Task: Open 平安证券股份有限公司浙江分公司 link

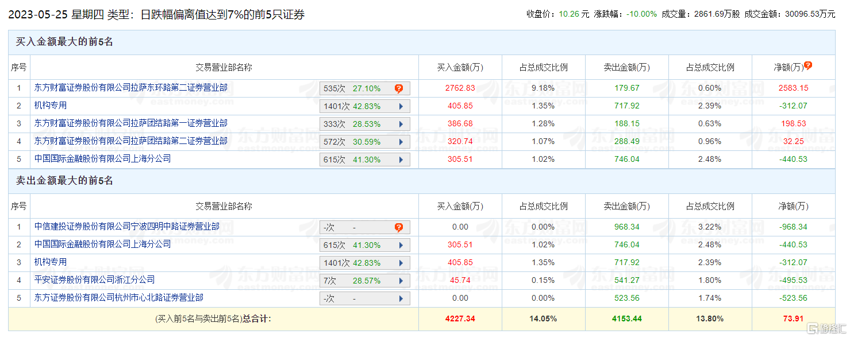Action: 94,280
